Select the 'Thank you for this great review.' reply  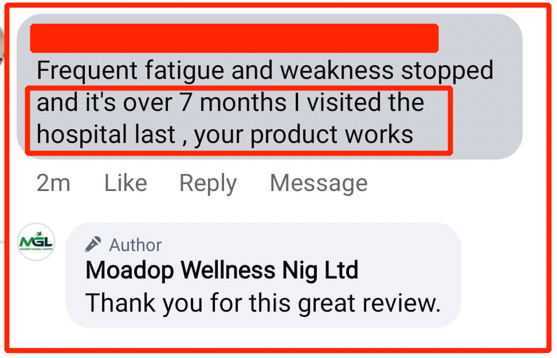click(263, 304)
